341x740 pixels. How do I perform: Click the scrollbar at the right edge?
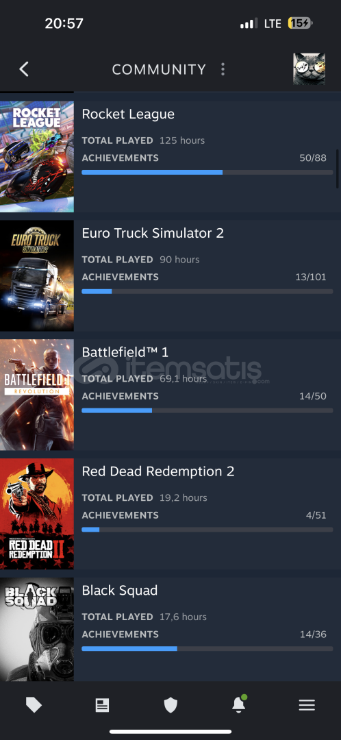coord(337,169)
